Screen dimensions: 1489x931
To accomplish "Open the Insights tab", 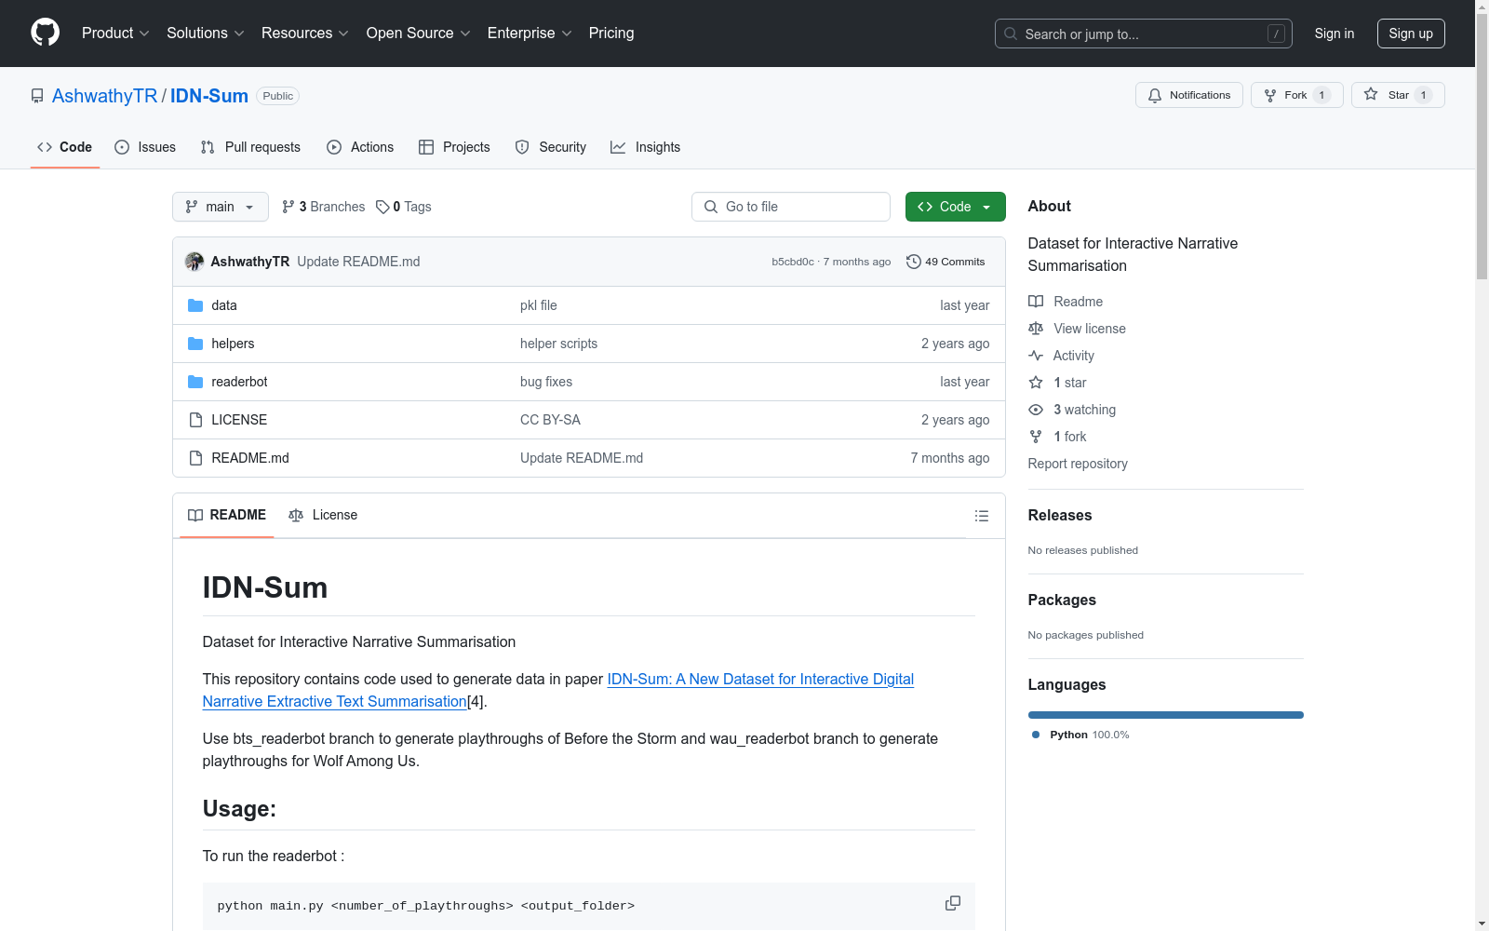I will coord(646,147).
